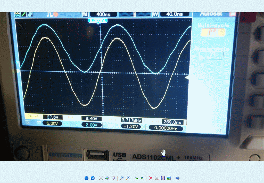The image size is (264, 183).
Task: Print the current image
Action: pyautogui.click(x=156, y=178)
